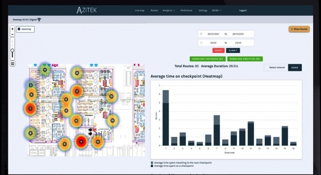The image size is (321, 175).
Task: Click the Show Routes button
Action: [x=299, y=29]
